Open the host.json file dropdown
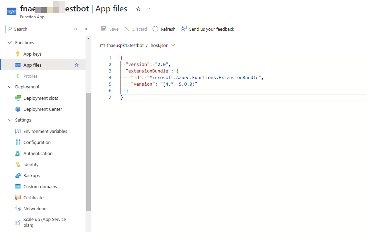Viewport: 366px width, 232px height. coord(173,45)
